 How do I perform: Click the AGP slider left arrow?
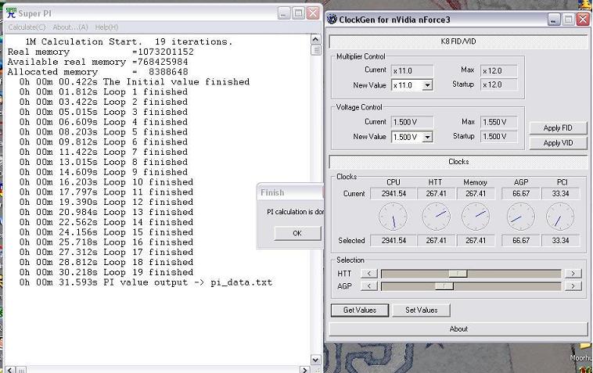click(369, 286)
